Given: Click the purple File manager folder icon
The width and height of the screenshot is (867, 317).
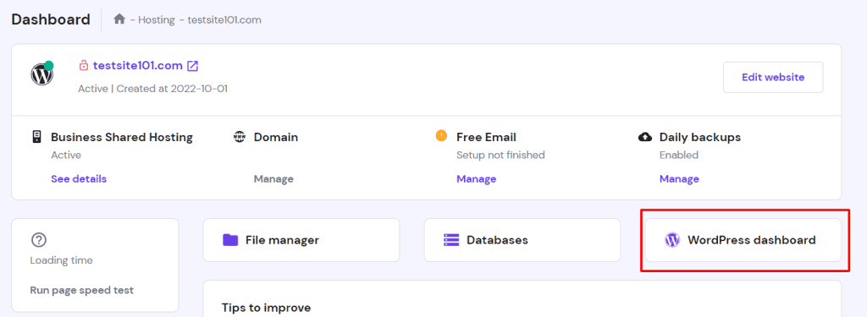Looking at the screenshot, I should pyautogui.click(x=230, y=240).
